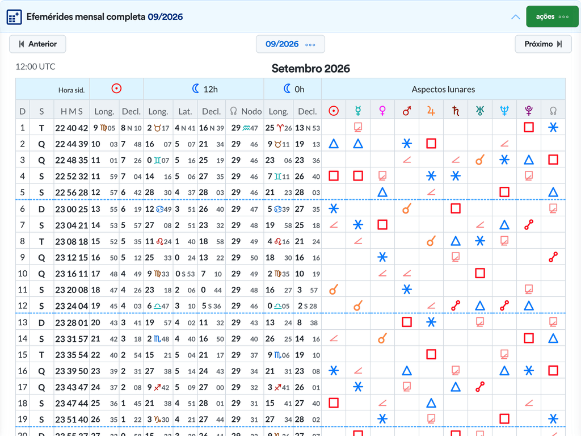
Task: Click the "H M S" column header
Action: [x=71, y=112]
